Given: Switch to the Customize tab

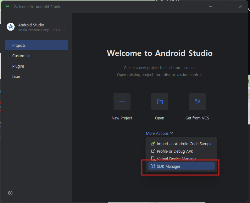Looking at the screenshot, I should (x=36, y=56).
